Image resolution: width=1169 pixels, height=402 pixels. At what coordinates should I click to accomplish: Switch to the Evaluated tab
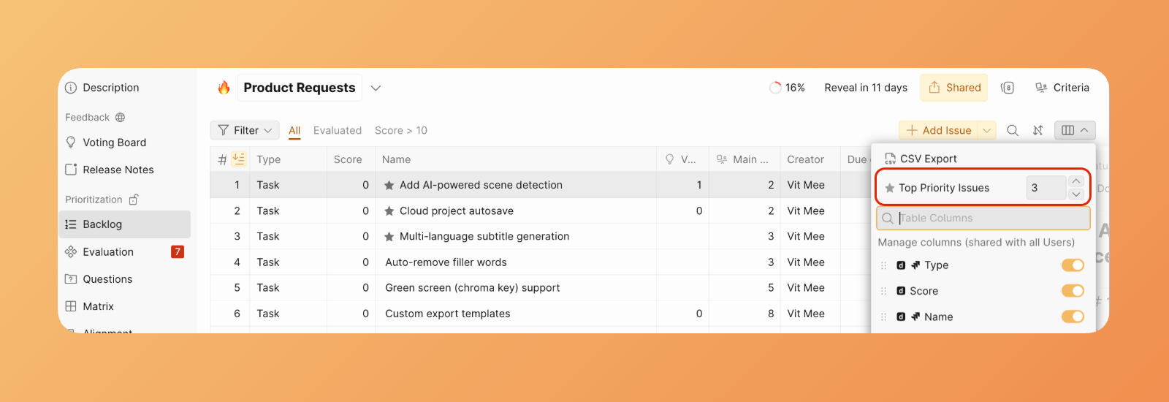pos(338,130)
